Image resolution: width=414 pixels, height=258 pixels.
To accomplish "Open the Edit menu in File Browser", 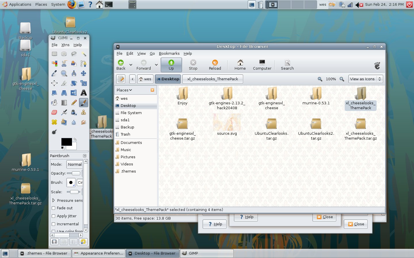I will 130,54.
